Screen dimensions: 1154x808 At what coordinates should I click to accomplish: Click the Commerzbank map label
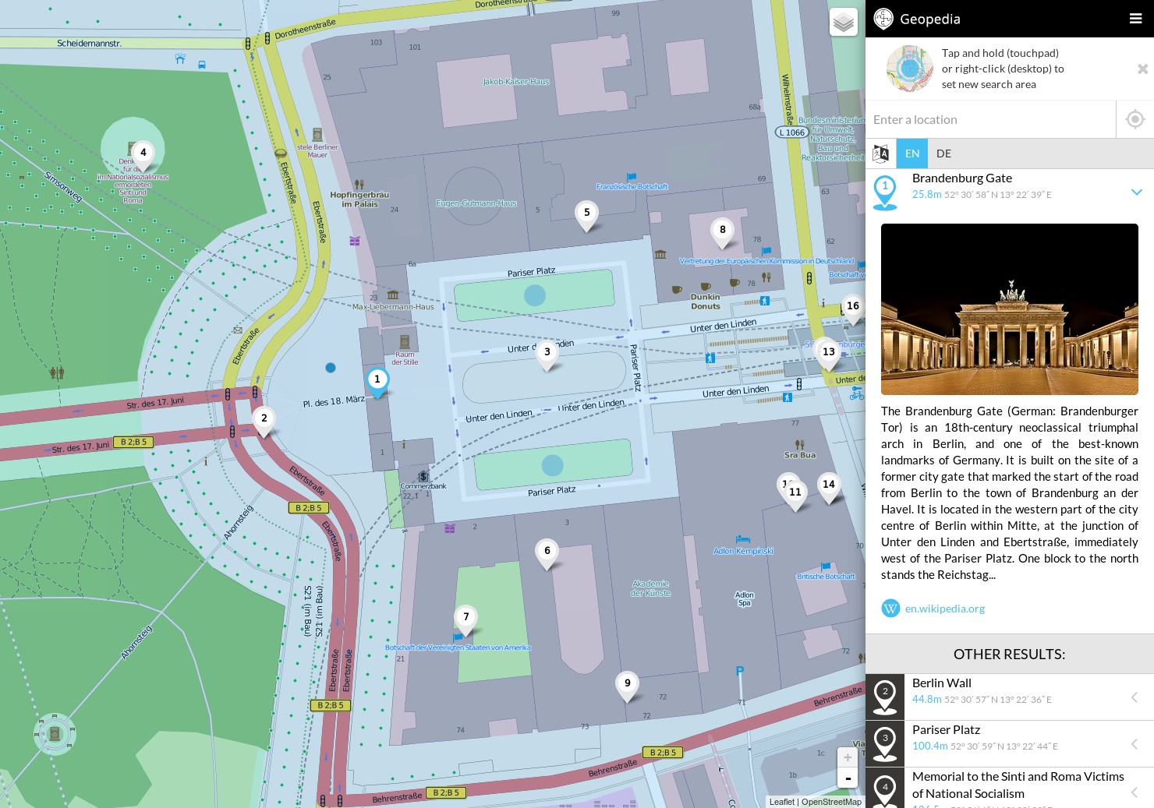pyautogui.click(x=423, y=486)
